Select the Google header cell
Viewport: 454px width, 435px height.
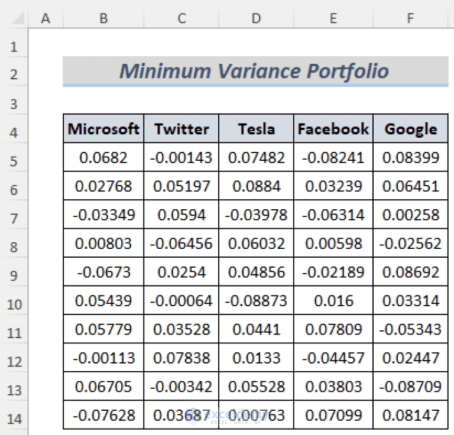(x=411, y=128)
